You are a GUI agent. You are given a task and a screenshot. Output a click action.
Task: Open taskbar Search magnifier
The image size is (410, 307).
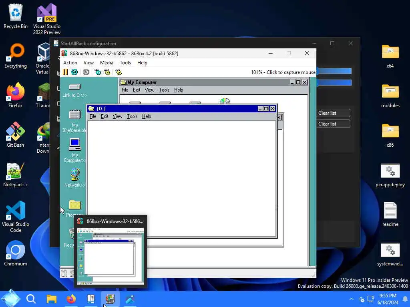(x=31, y=299)
